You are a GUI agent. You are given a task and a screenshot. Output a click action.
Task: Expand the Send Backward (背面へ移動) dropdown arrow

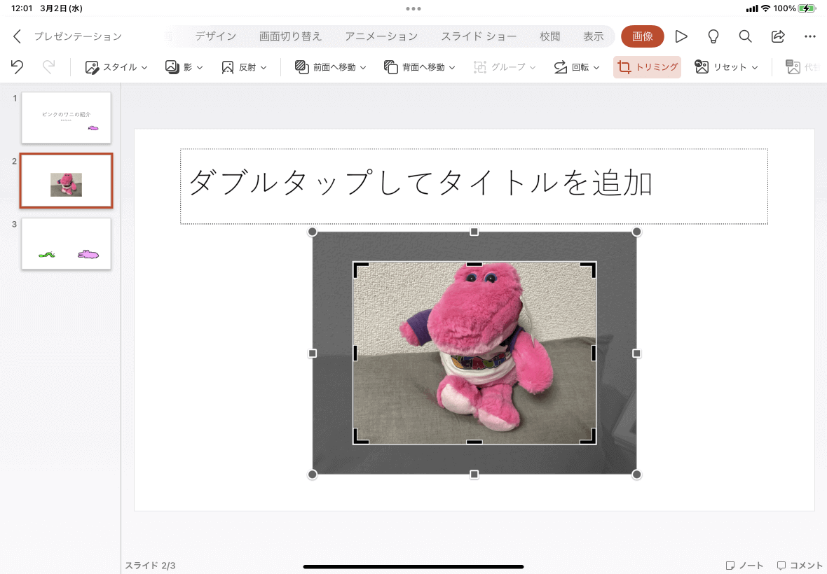(x=452, y=68)
